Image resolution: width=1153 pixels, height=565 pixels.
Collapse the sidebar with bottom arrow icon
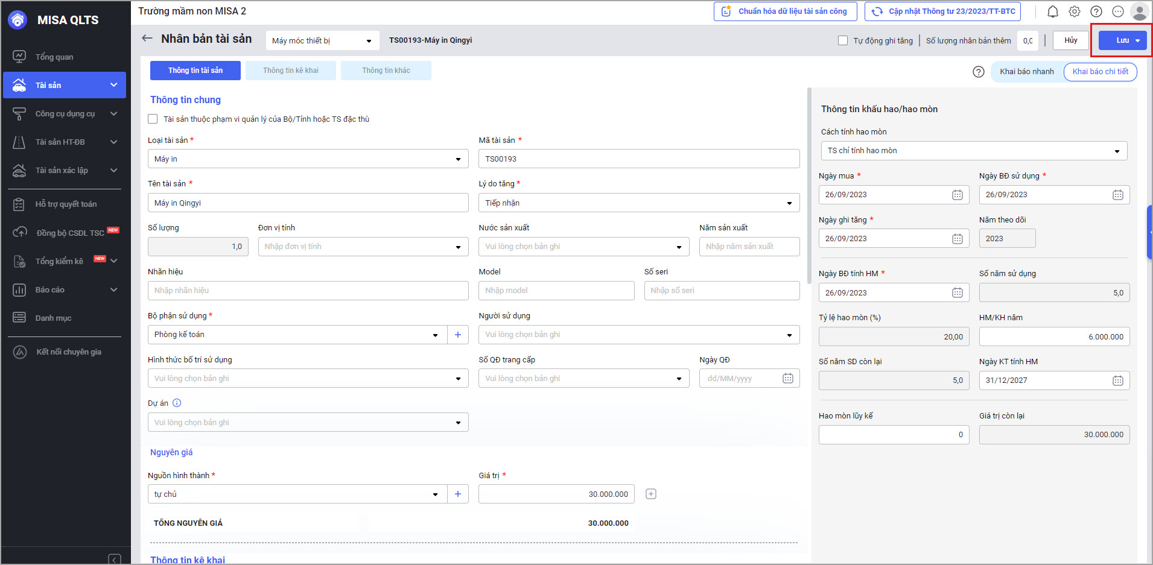[115, 559]
